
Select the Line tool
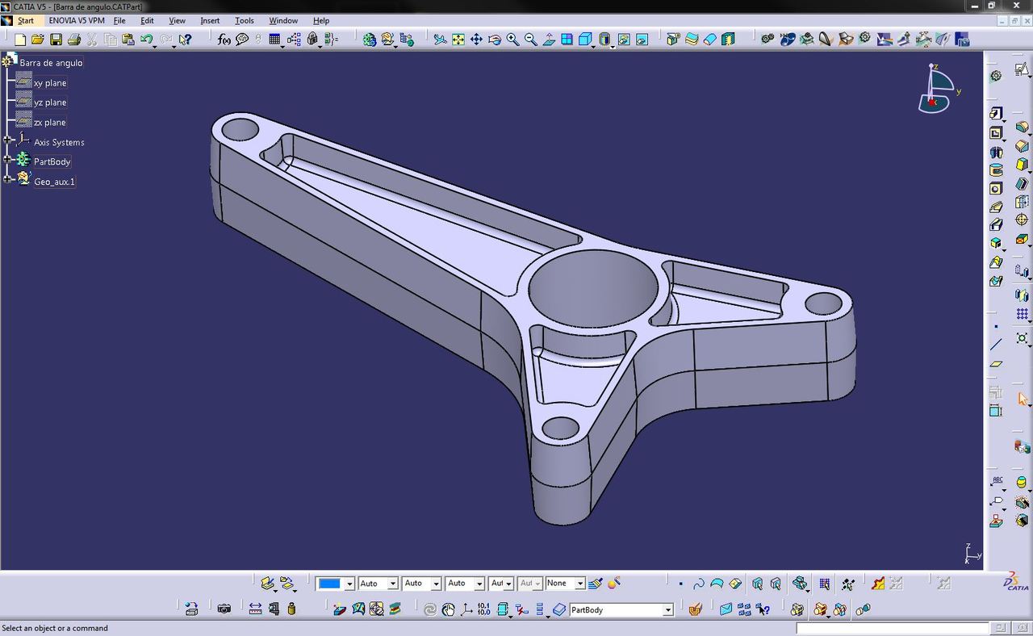point(996,345)
